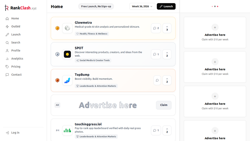Upvote TopBump

point(167,80)
